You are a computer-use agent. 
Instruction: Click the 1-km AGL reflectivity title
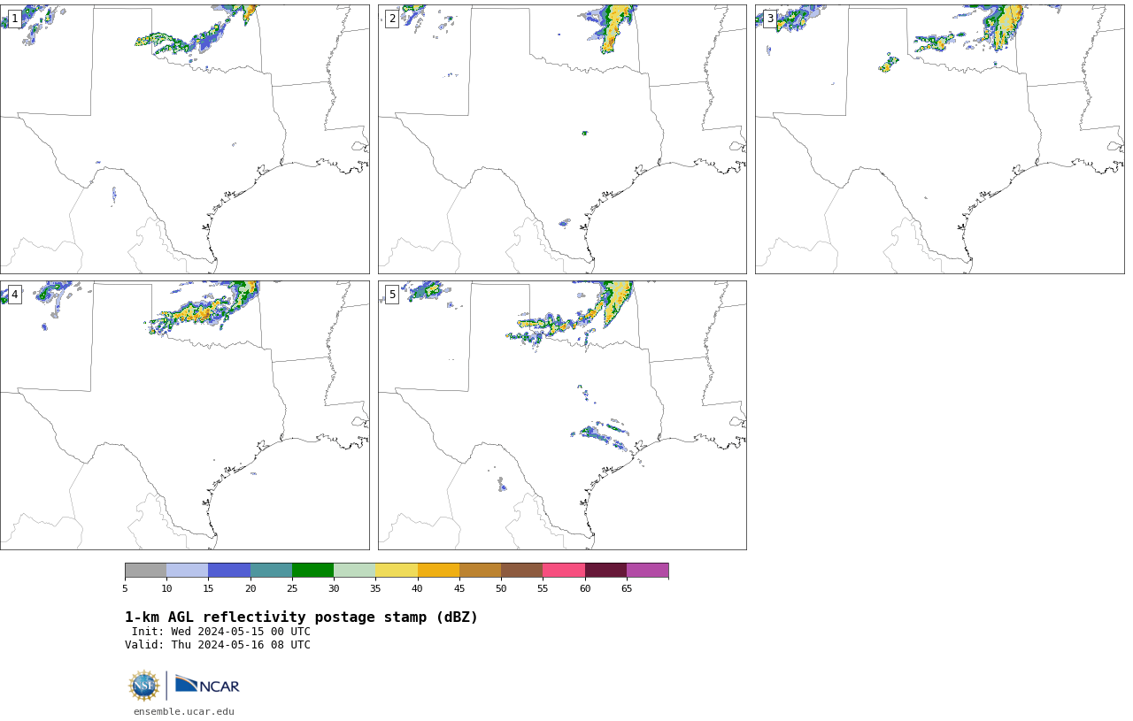coord(301,617)
